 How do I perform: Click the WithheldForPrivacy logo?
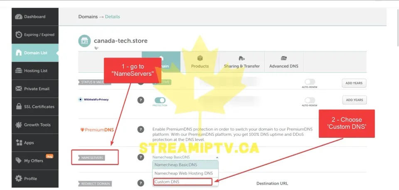(94, 100)
